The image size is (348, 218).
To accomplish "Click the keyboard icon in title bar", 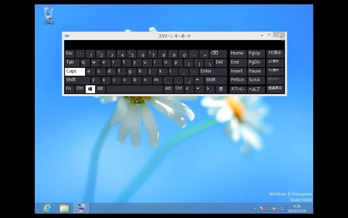I will click(67, 36).
